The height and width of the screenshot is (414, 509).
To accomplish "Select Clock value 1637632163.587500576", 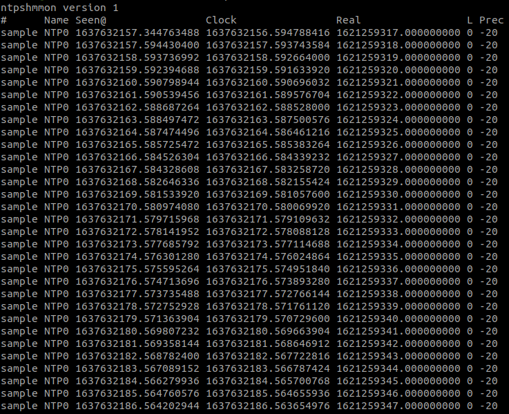I will coord(268,120).
